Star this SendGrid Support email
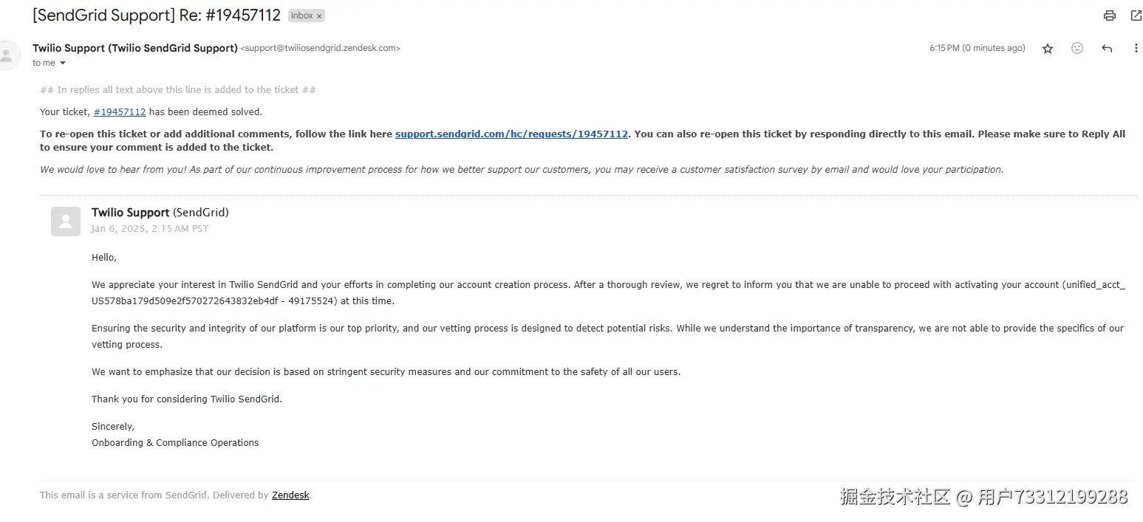This screenshot has width=1143, height=522. 1048,49
